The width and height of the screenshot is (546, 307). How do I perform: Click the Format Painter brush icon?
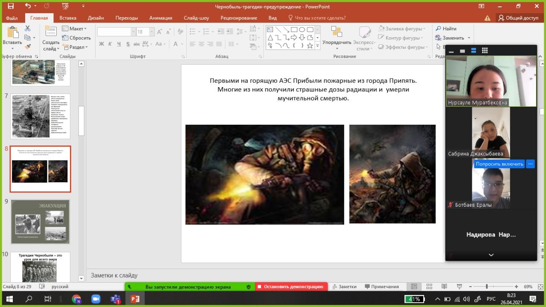pos(28,47)
